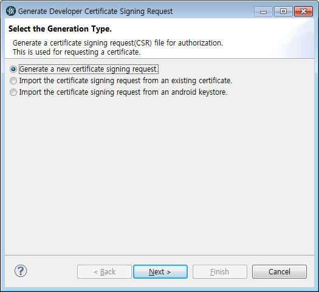The height and width of the screenshot is (292, 319).
Task: Click the 'This is used for requesting' line
Action: coord(77,52)
